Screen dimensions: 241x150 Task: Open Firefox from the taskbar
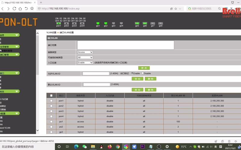click(x=110, y=147)
